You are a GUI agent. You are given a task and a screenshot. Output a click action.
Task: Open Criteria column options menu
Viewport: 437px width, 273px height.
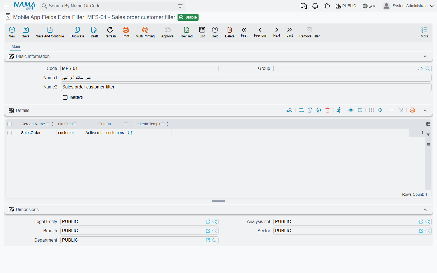[131, 124]
